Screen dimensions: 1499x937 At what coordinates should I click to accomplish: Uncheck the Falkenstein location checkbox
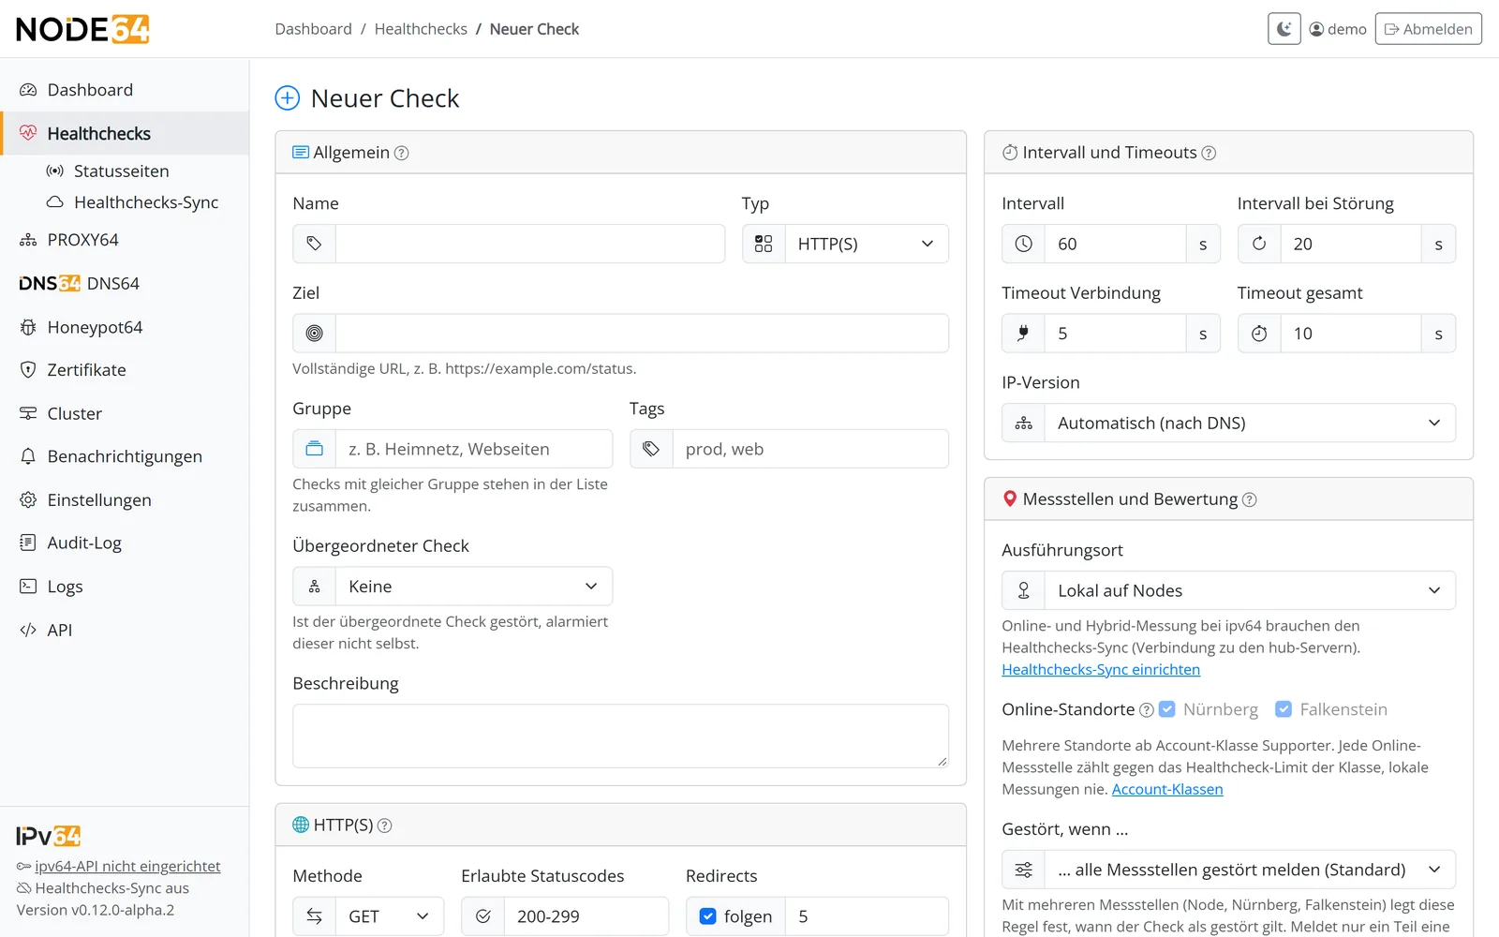(x=1284, y=709)
